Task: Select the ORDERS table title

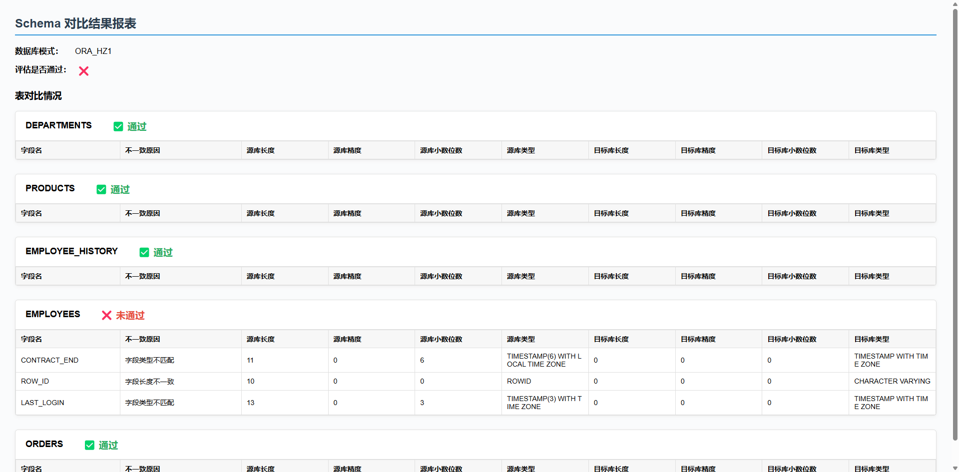Action: coord(44,444)
